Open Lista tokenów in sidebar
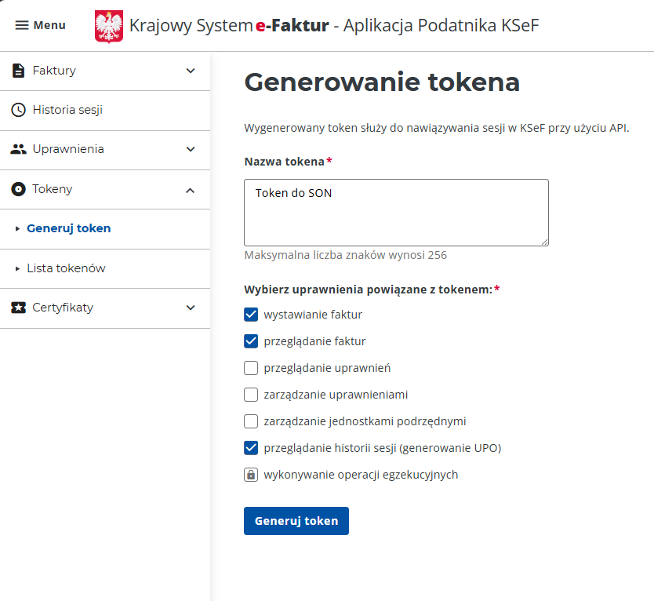The image size is (654, 601). [x=66, y=268]
